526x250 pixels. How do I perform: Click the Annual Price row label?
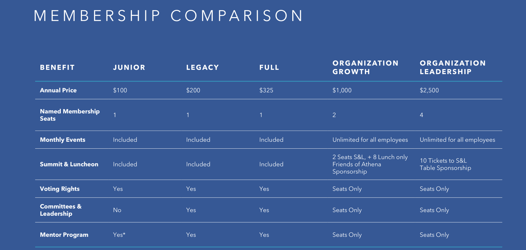coord(58,90)
